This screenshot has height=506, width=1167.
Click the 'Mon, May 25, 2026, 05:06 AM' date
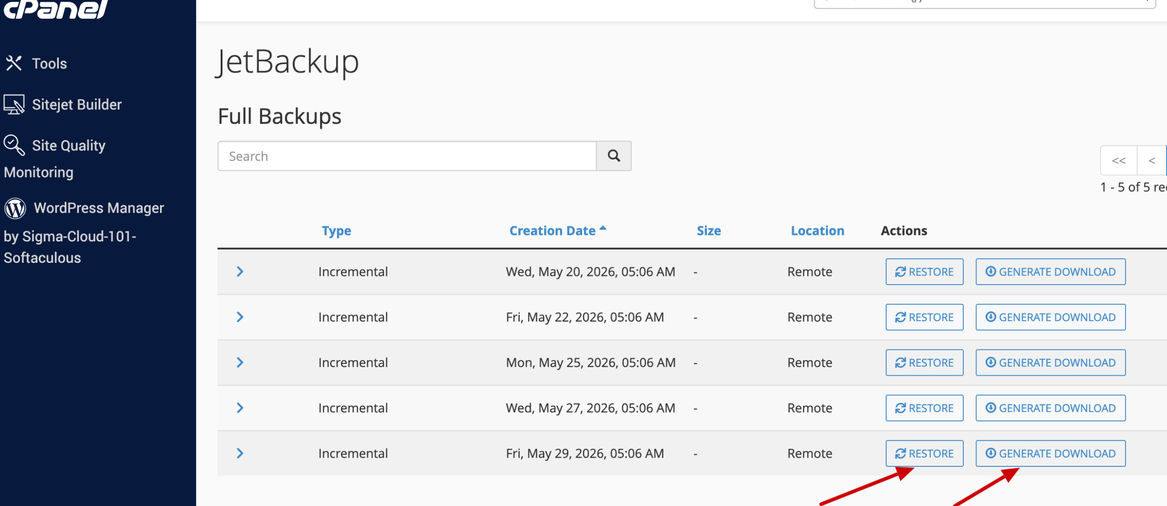click(x=591, y=363)
